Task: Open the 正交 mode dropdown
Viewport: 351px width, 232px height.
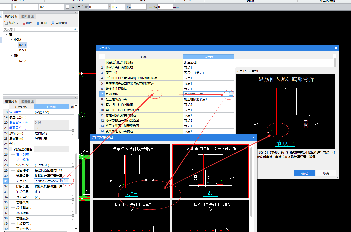Action: [x=123, y=7]
